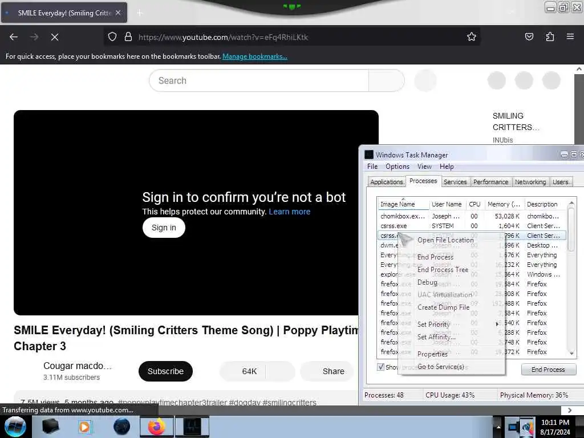Screen dimensions: 584x438
Task: Switch to Firefox taskbar icon
Action: (x=156, y=427)
